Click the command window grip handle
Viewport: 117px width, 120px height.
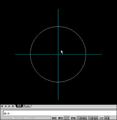(x=2, y=113)
